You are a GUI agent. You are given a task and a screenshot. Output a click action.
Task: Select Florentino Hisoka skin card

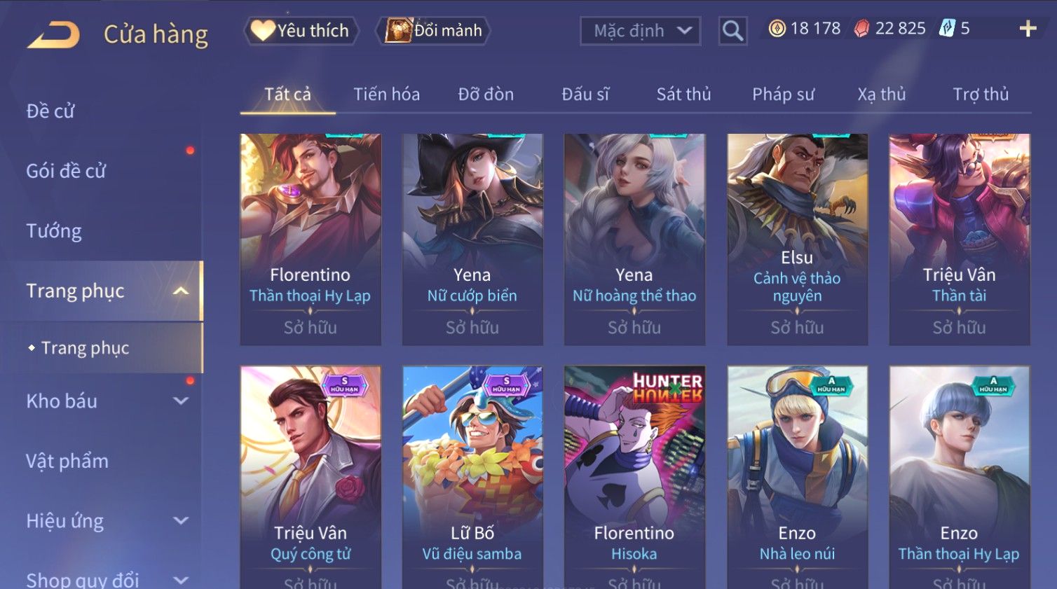point(634,477)
